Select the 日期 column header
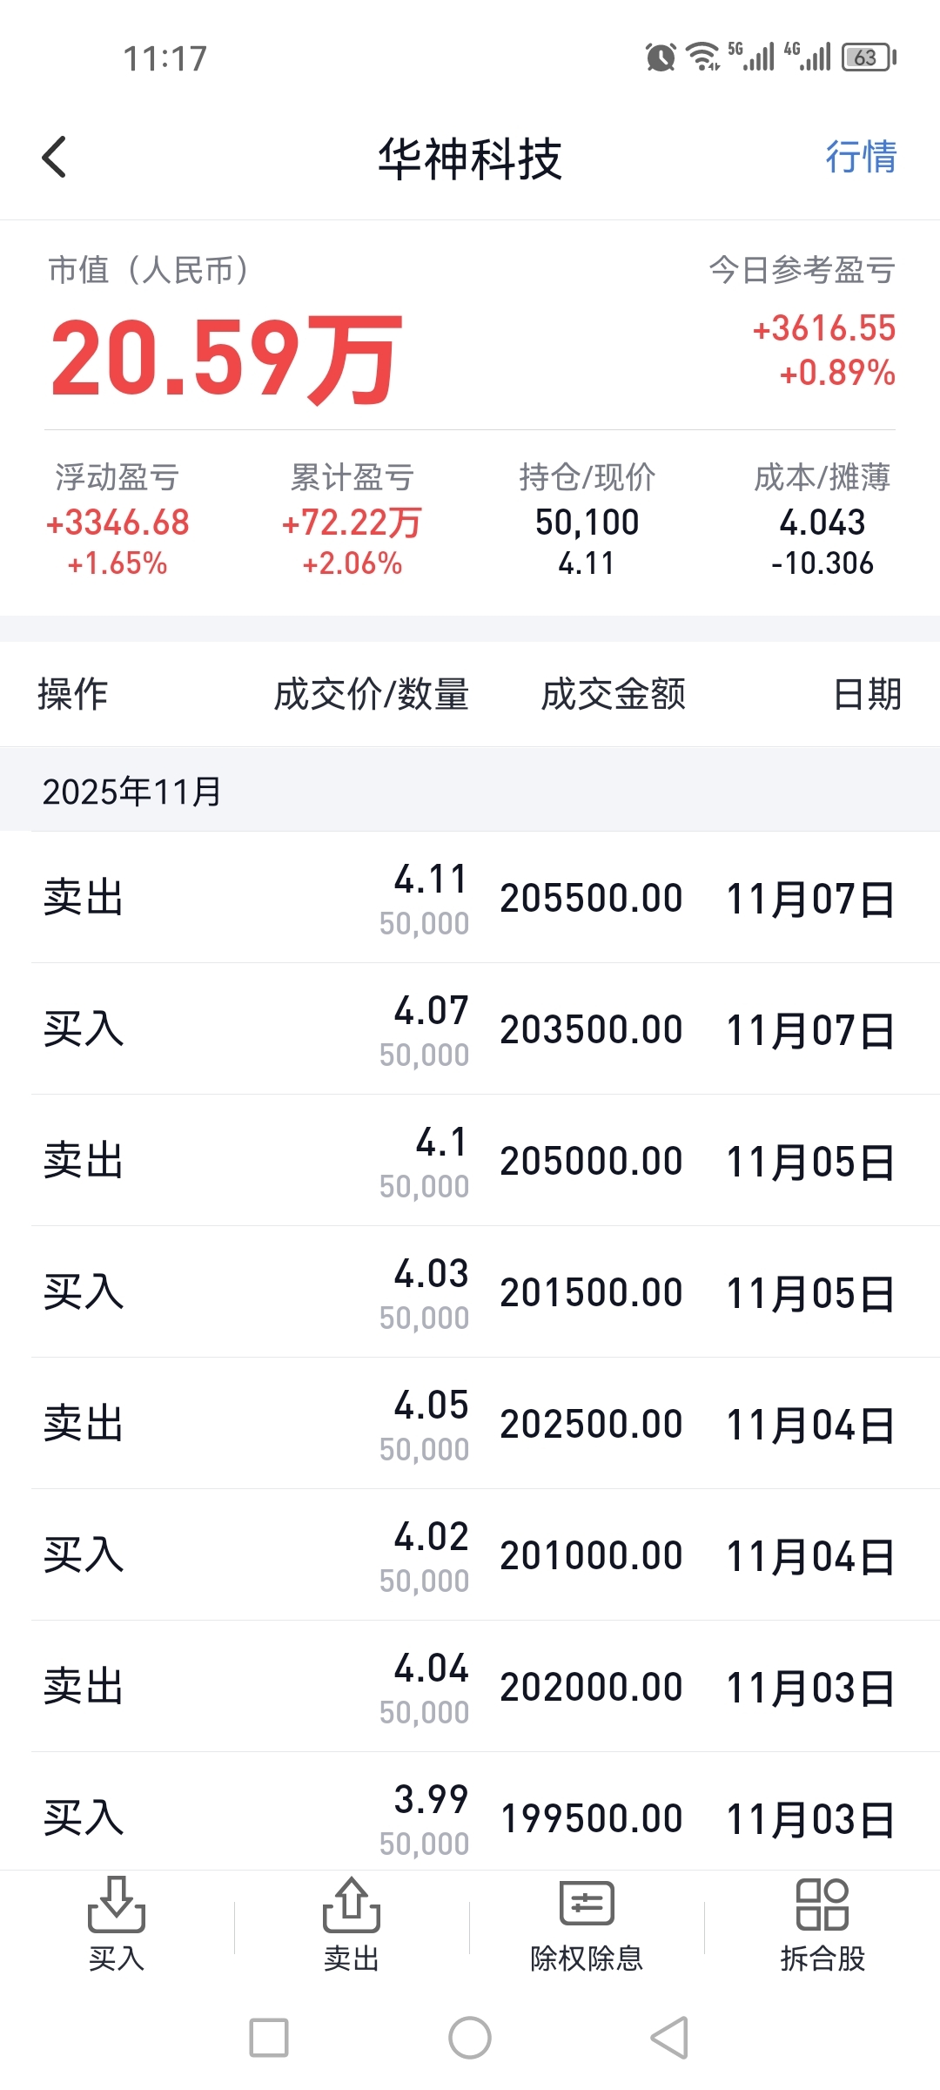The height and width of the screenshot is (2090, 940). pos(867,694)
